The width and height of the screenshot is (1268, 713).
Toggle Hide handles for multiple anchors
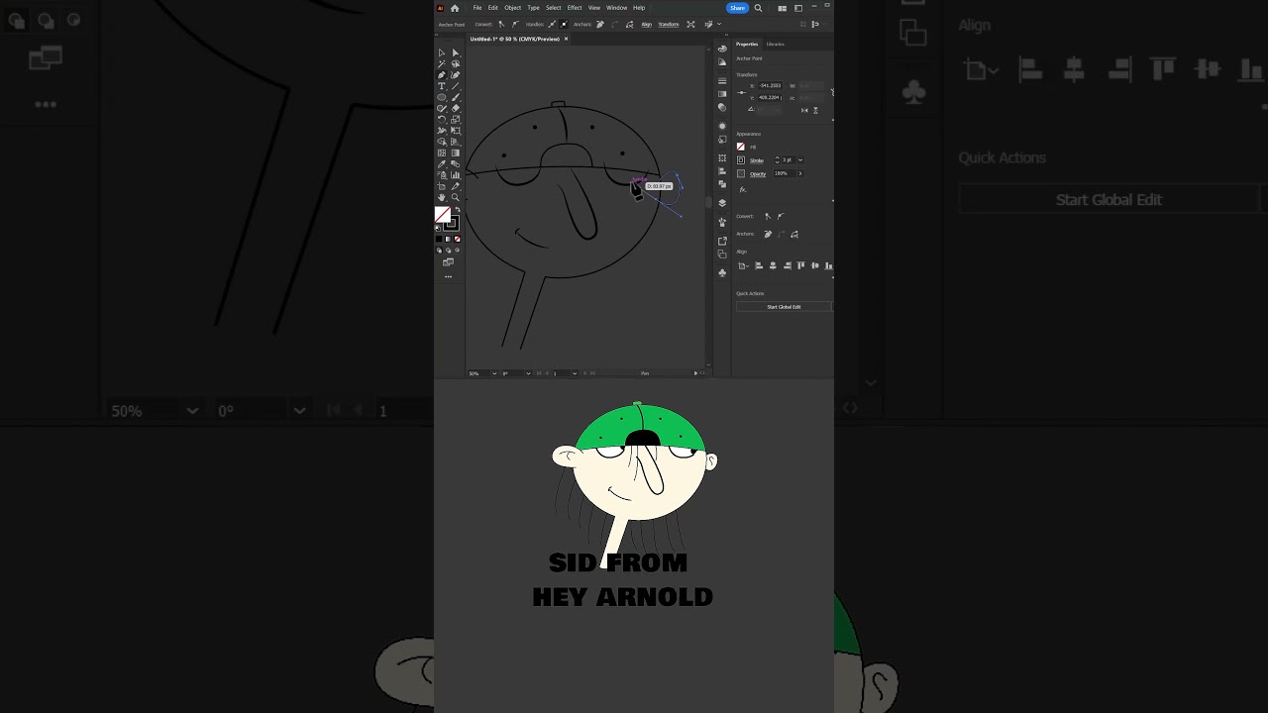click(564, 24)
